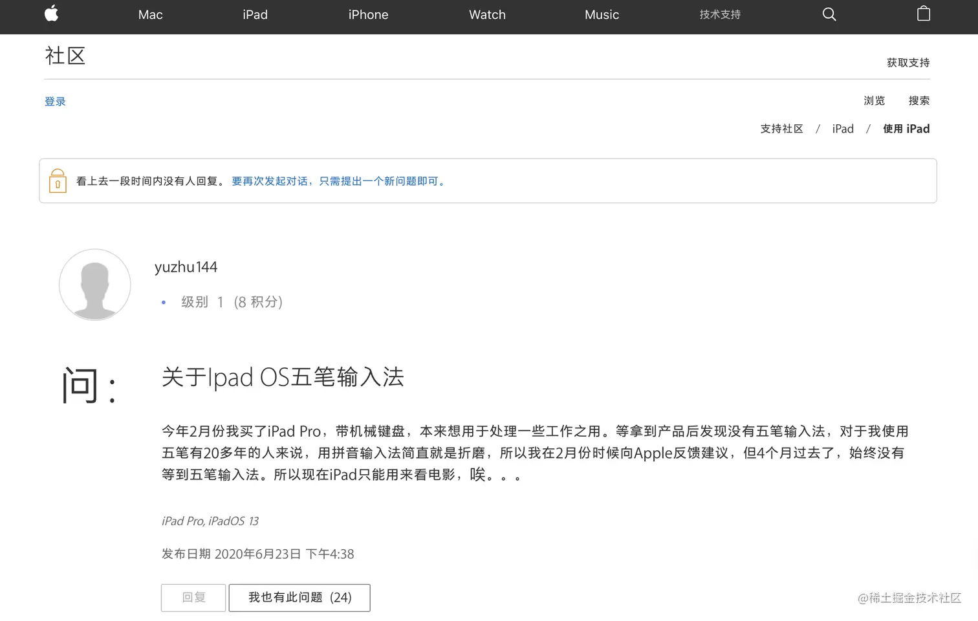Click the 级别 1 (8 积分) text
The height and width of the screenshot is (621, 978).
click(232, 302)
